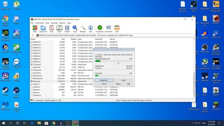This screenshot has width=224, height=126.
Task: Click the MaxxAudioCapture.dll file progress bar
Action: point(114,61)
